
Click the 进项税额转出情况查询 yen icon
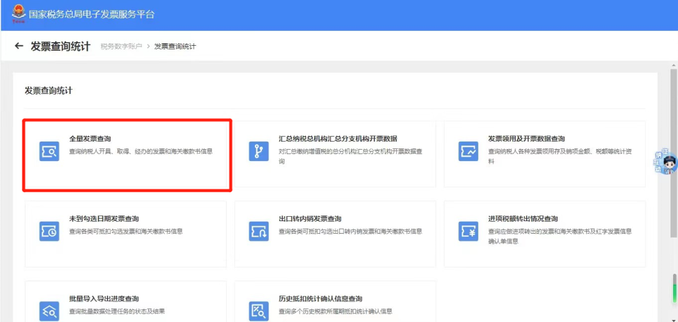coord(468,231)
